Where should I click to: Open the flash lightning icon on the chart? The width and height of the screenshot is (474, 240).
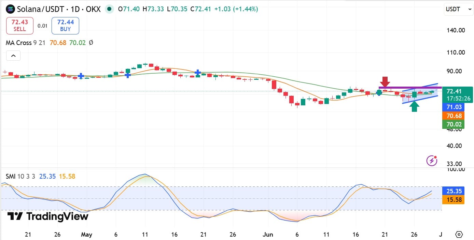(x=432, y=160)
